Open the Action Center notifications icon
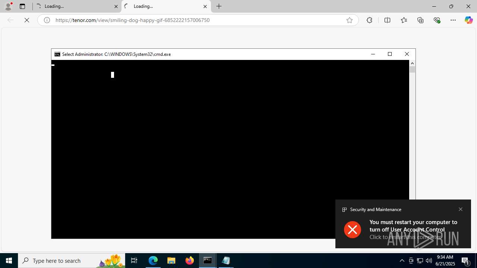 pos(465,261)
